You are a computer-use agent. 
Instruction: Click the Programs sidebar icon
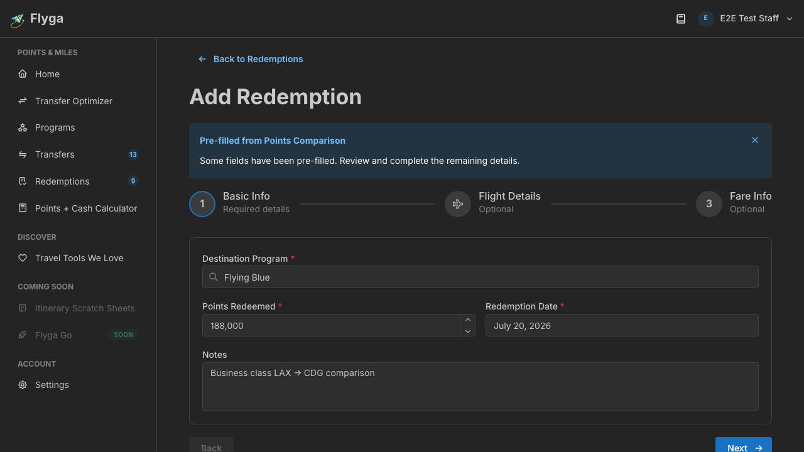coord(23,127)
